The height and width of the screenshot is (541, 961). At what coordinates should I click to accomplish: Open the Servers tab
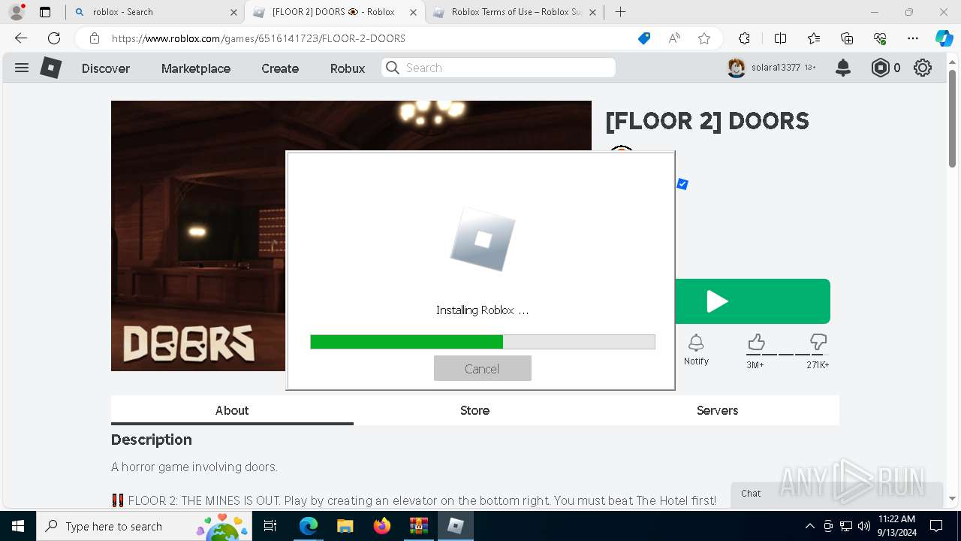[x=717, y=410]
